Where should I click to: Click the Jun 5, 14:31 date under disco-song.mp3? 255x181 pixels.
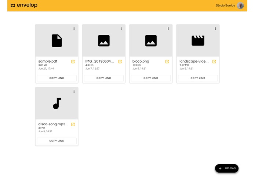coord(45,131)
